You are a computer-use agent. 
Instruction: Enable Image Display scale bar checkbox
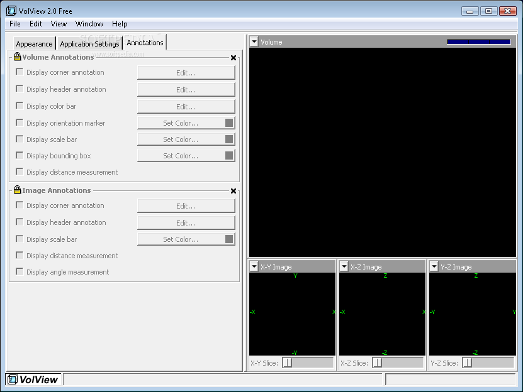20,239
